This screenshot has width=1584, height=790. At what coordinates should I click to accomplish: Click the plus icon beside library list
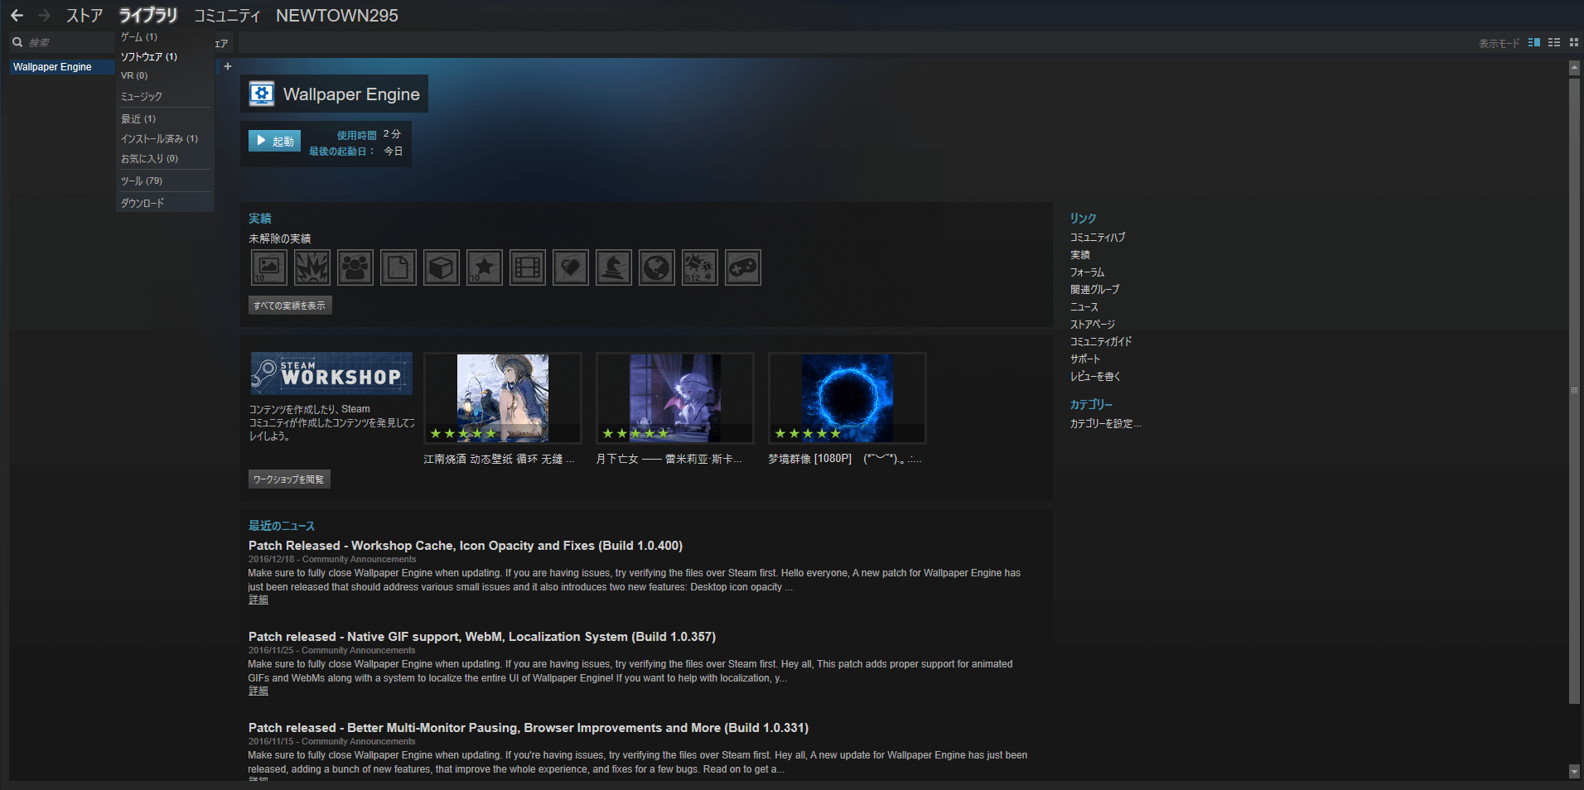click(x=228, y=66)
